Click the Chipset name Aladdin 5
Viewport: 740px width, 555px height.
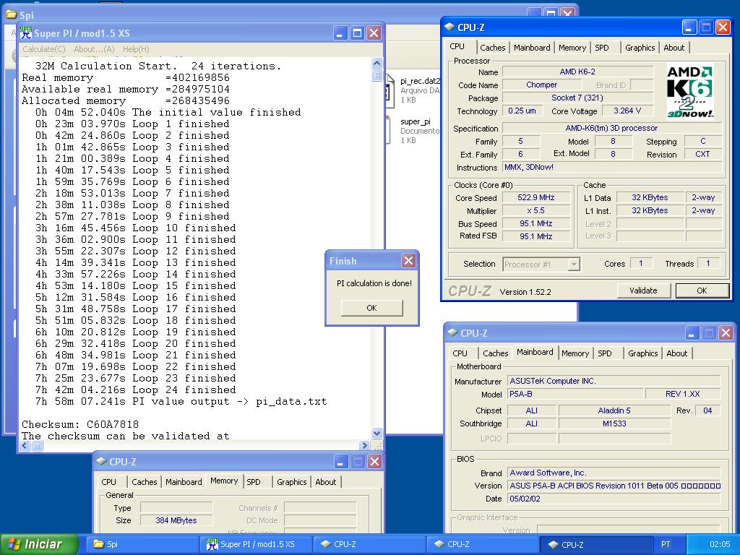click(614, 410)
